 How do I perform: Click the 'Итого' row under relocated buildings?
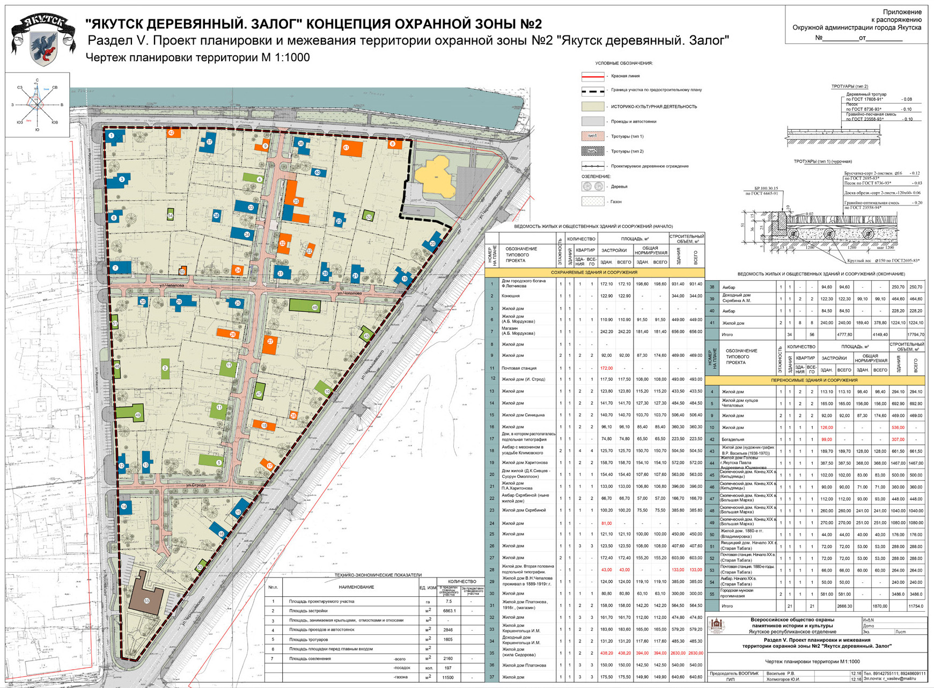814,606
